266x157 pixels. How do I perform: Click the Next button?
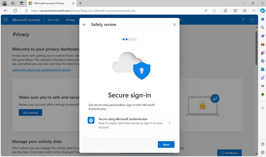click(x=166, y=145)
